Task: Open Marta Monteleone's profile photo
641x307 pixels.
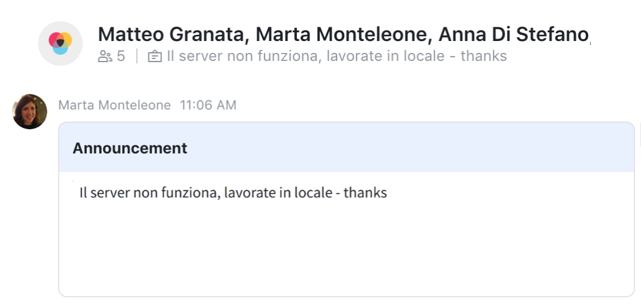Action: [30, 112]
